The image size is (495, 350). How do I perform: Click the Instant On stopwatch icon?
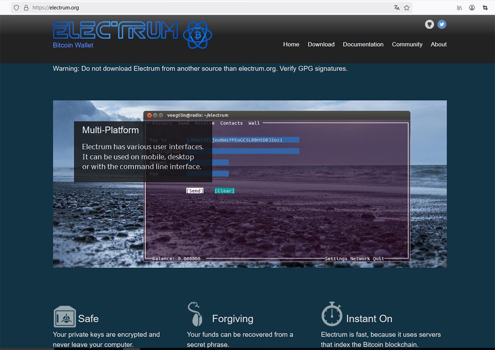(x=332, y=314)
